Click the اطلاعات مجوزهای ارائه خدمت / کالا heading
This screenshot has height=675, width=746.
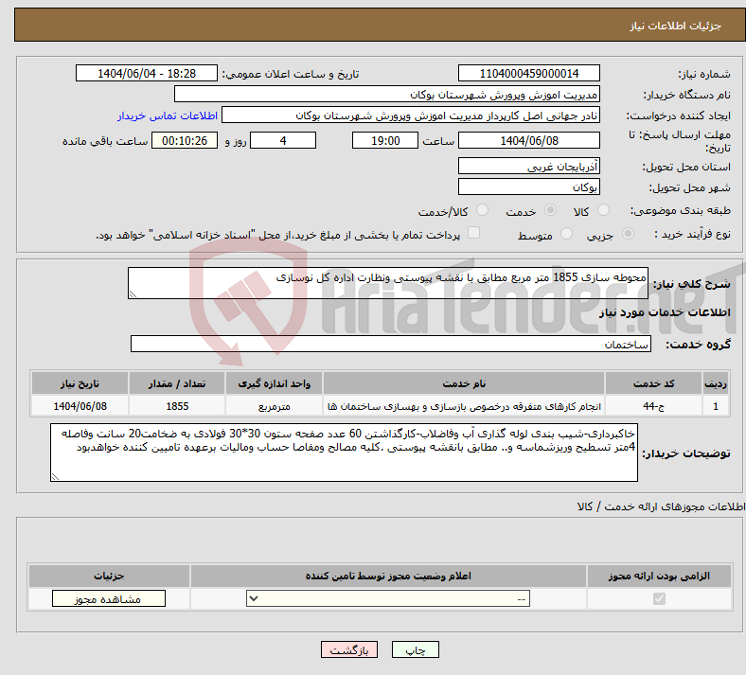point(661,506)
